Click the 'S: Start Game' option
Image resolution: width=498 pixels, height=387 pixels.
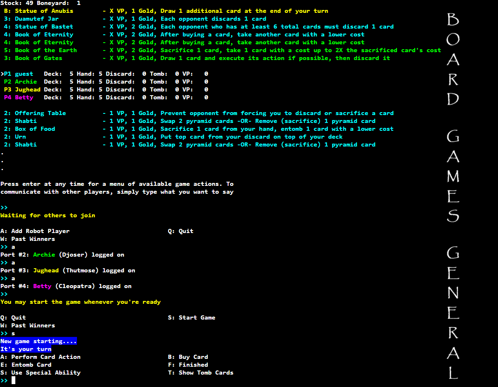click(192, 317)
